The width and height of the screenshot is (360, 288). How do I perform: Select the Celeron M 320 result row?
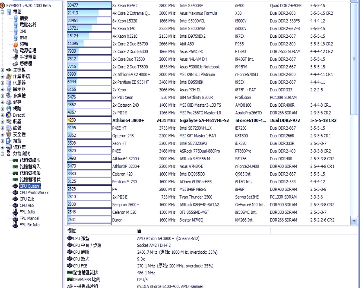pyautogui.click(x=208, y=212)
